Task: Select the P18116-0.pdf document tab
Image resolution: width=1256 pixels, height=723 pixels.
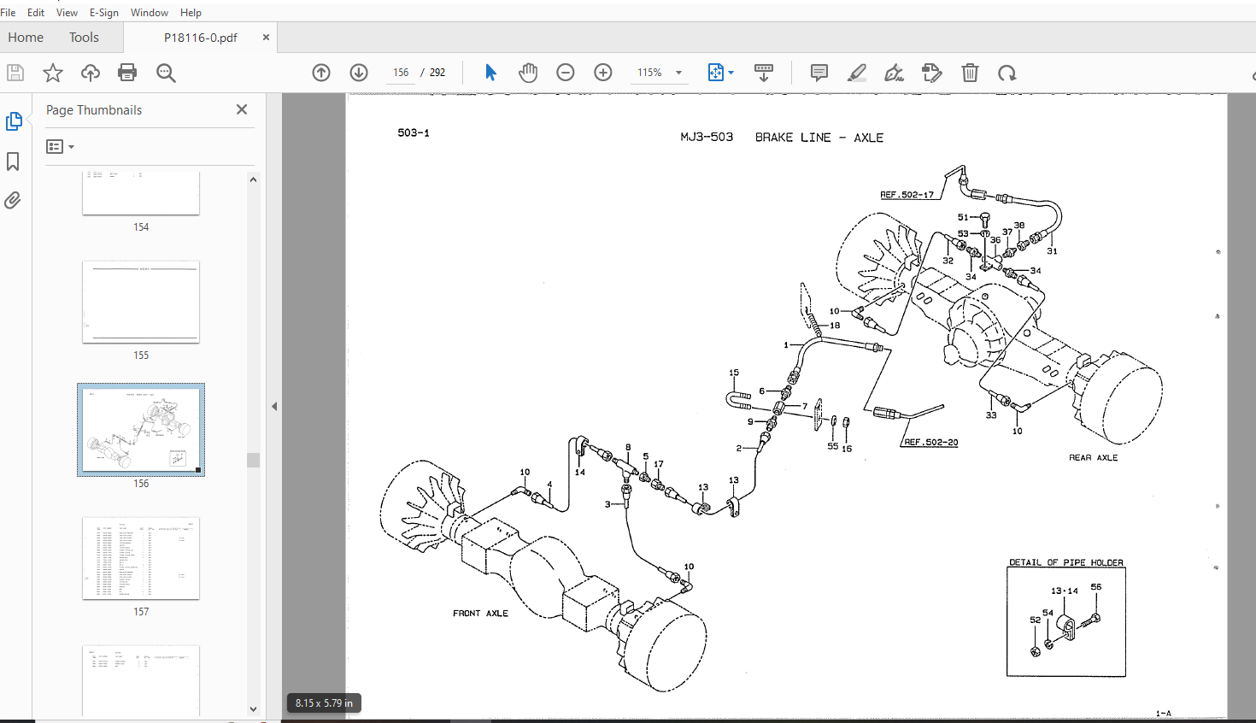Action: point(201,38)
